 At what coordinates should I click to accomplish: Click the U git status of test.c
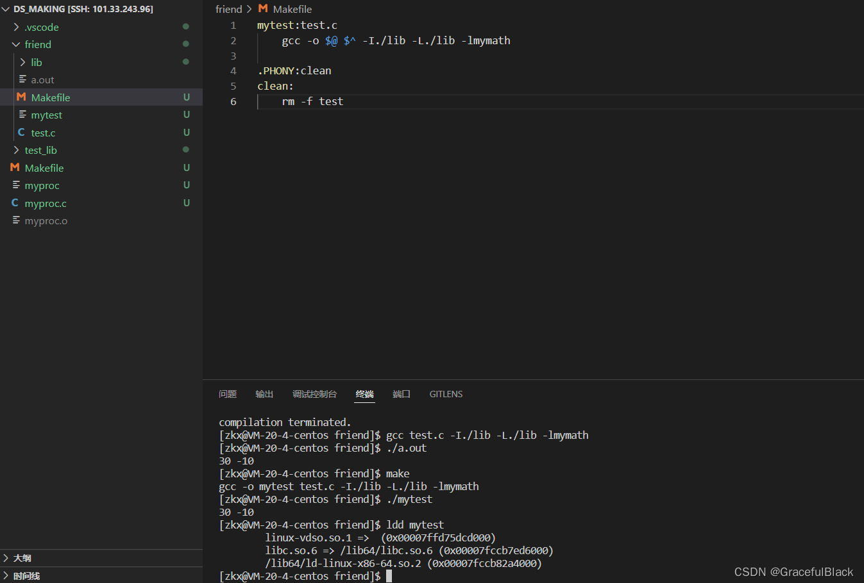point(187,132)
